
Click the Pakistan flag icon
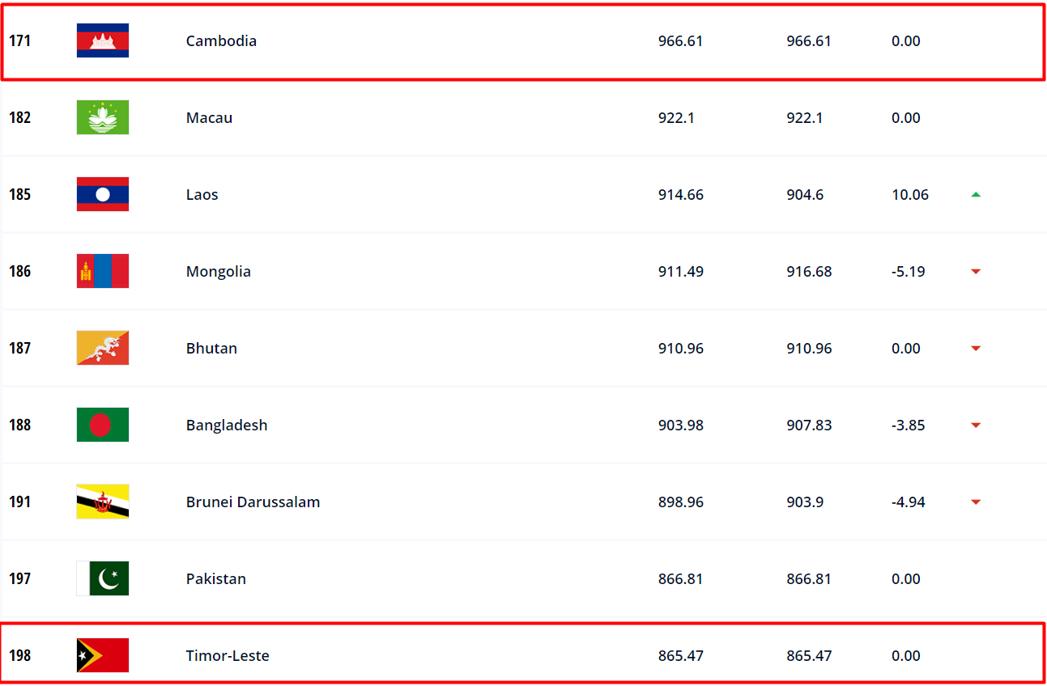pyautogui.click(x=103, y=578)
